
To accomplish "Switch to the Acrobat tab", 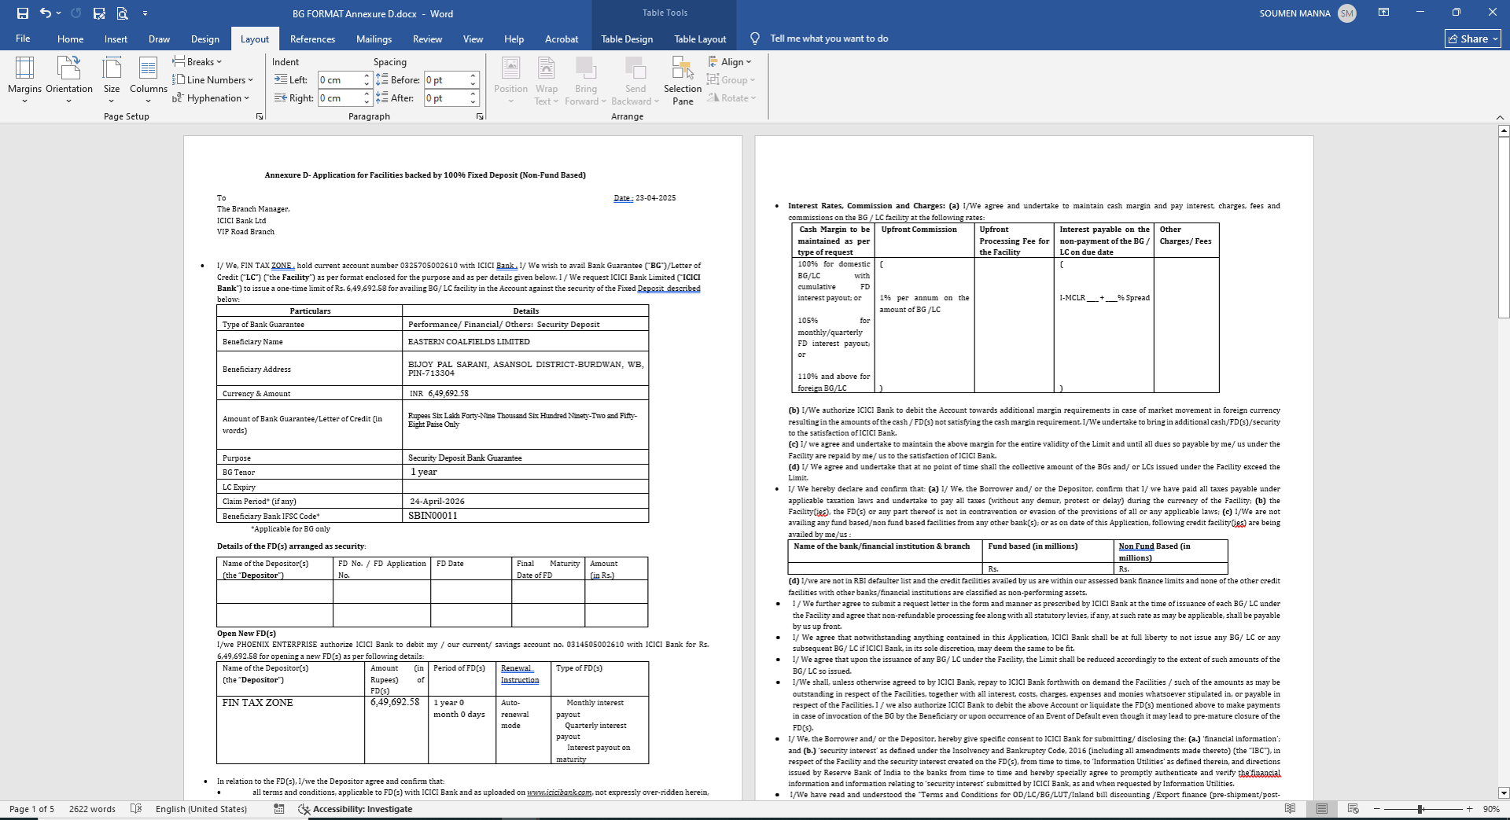I will point(562,39).
